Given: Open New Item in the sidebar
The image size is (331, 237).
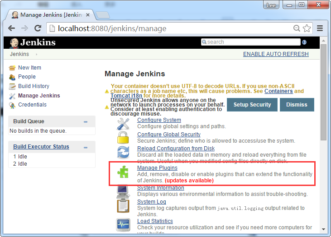Looking at the screenshot, I should pyautogui.click(x=29, y=68).
